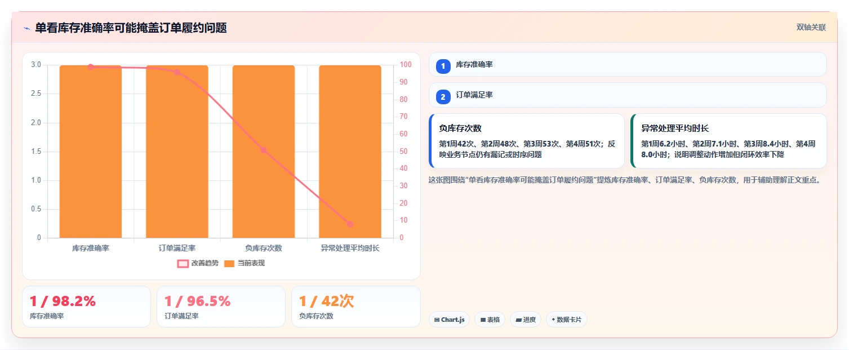The width and height of the screenshot is (849, 350).
Task: Toggle the 改善趋势 legend entry
Action: click(198, 263)
